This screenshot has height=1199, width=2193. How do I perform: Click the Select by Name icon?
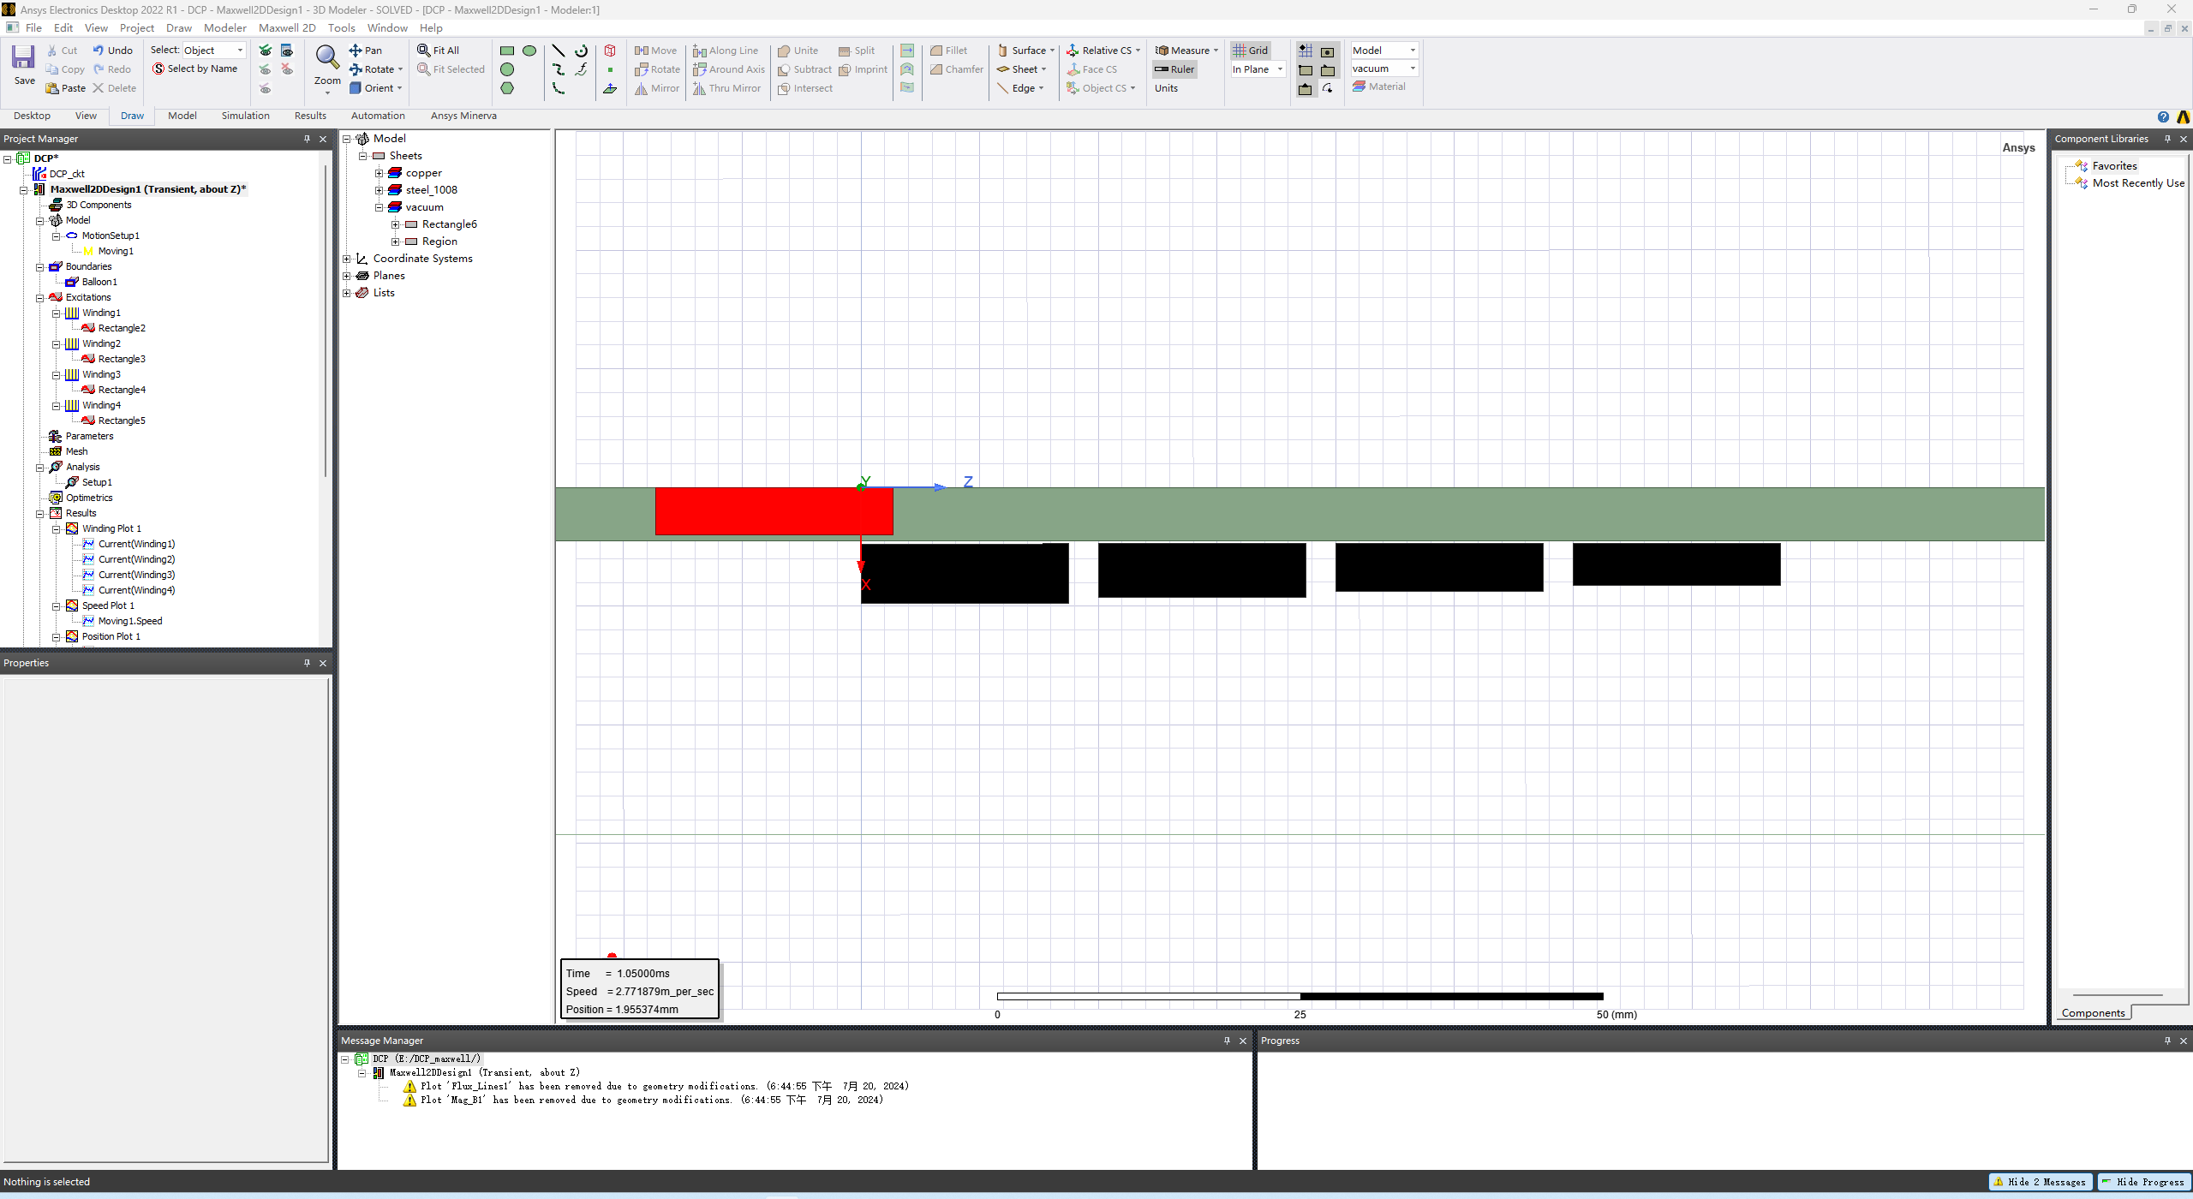tap(158, 69)
